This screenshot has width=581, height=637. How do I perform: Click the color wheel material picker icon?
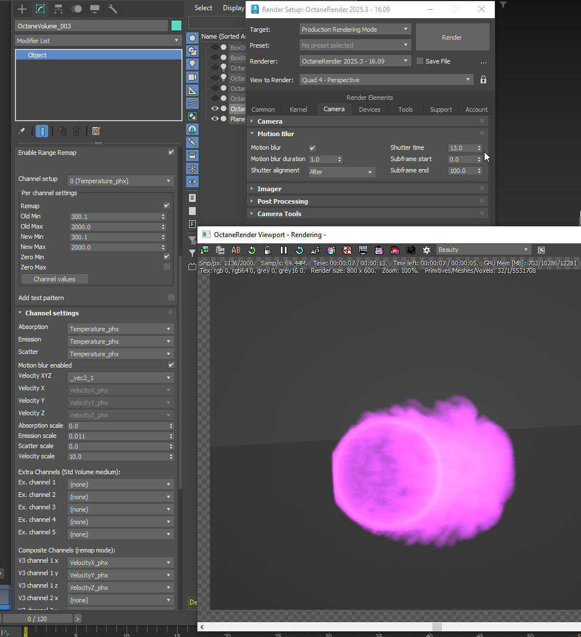click(331, 250)
